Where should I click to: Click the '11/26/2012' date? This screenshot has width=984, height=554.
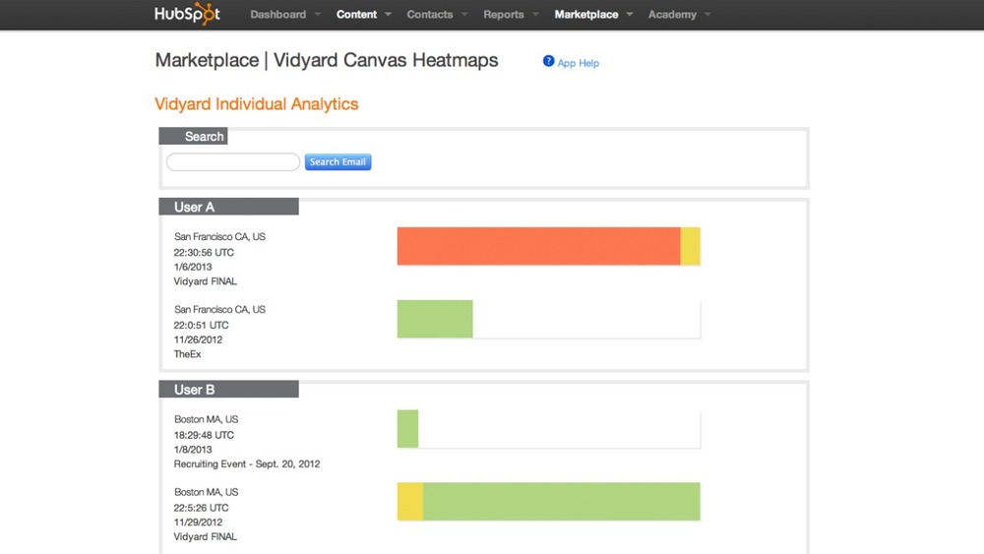click(x=199, y=339)
